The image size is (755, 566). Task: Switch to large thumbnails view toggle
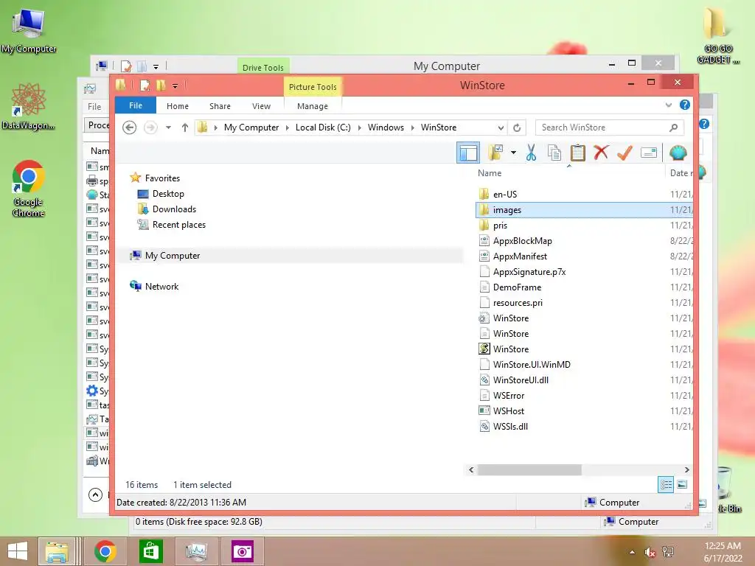682,484
